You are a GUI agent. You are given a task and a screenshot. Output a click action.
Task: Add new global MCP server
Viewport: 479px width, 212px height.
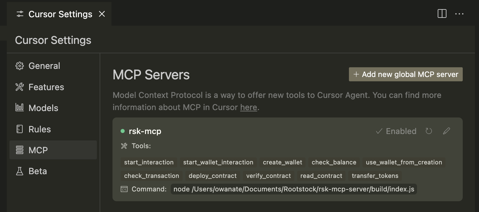point(405,74)
